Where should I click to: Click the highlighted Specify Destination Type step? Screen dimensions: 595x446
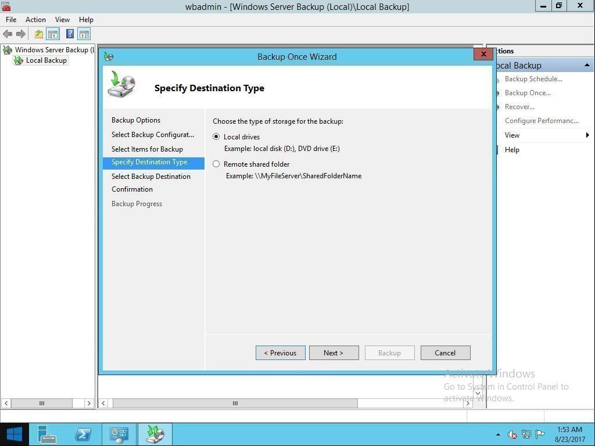[x=153, y=163]
